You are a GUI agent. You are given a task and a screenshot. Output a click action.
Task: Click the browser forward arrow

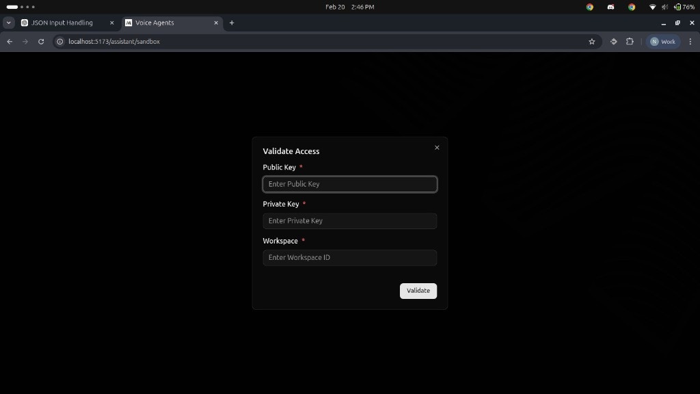tap(25, 41)
